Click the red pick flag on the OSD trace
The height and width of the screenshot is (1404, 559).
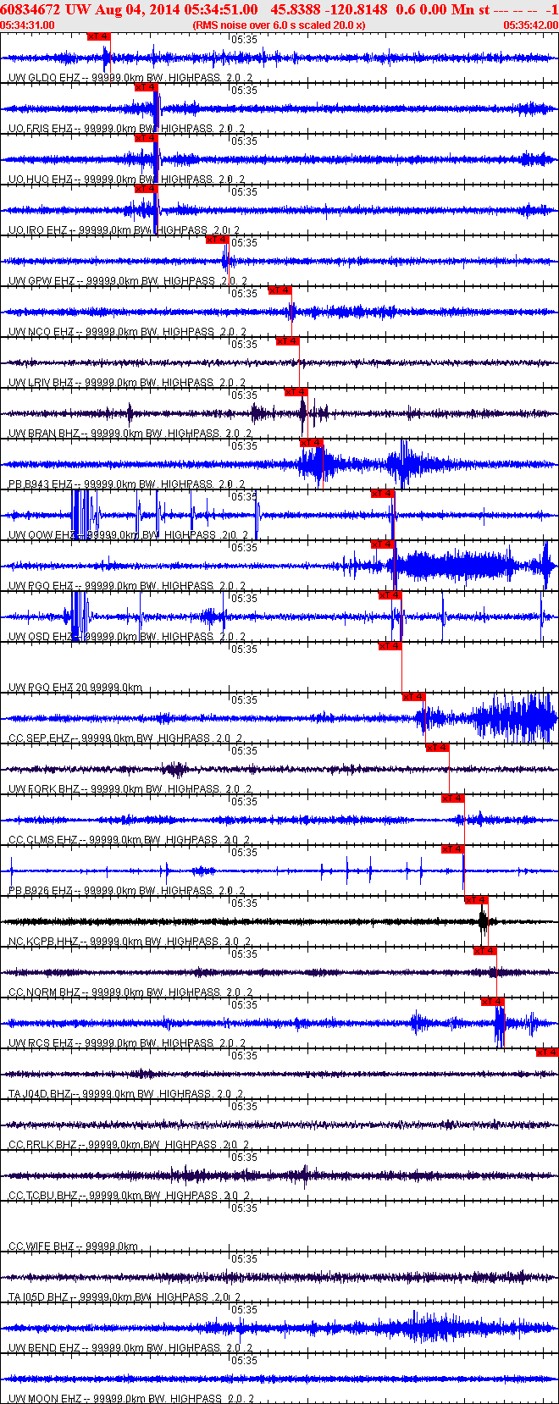point(390,594)
